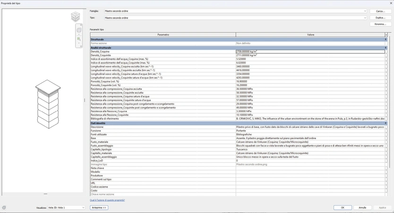Select the value 6.020000 for water absorption Coquinite

[x=310, y=62]
